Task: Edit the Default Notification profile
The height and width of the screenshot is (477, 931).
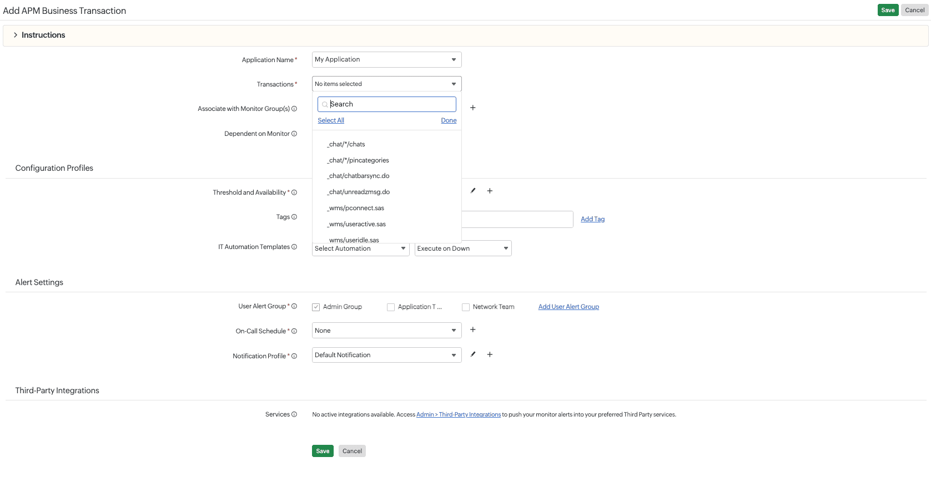Action: tap(473, 354)
